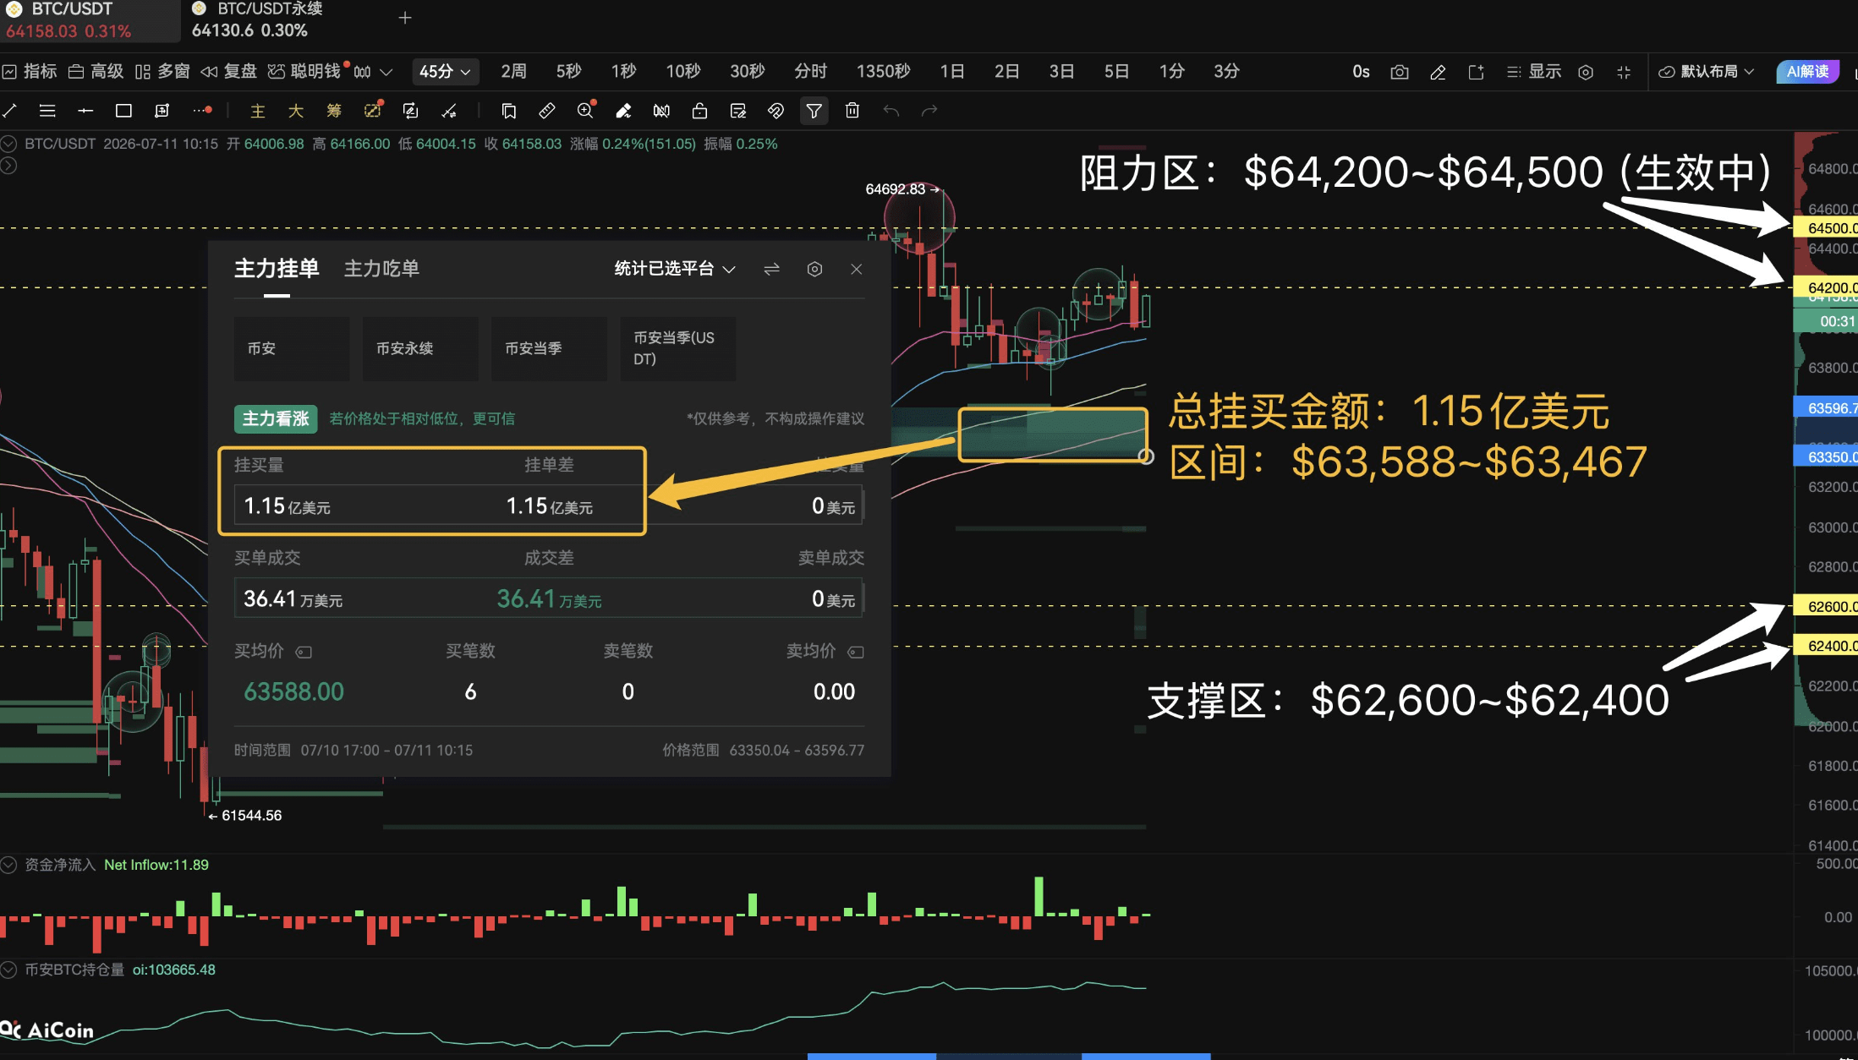Click the collapse fullscreen arrows icon

(1624, 72)
